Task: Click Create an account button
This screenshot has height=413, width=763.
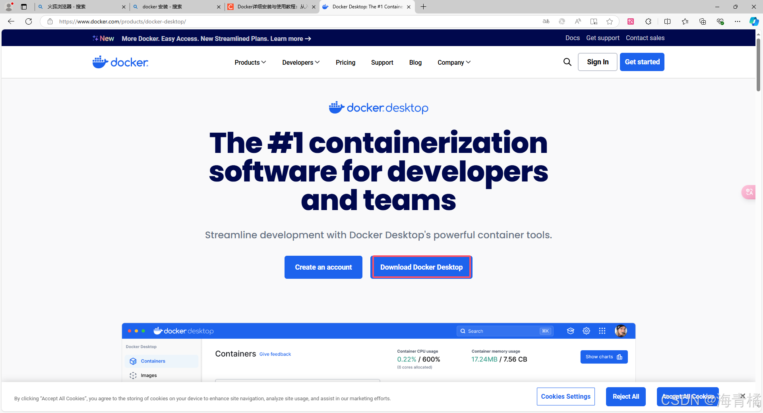Action: point(323,267)
